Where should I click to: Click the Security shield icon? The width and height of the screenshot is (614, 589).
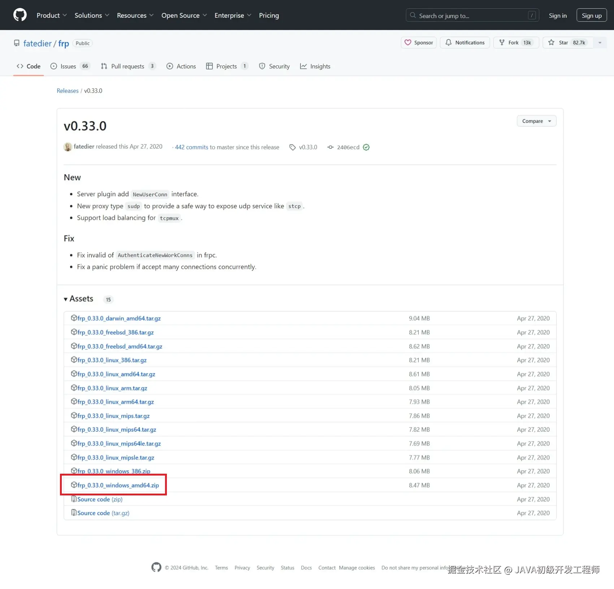click(x=262, y=66)
